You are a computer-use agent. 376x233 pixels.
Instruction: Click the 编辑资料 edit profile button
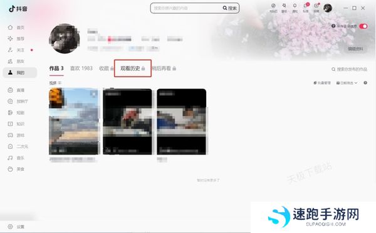(x=355, y=49)
